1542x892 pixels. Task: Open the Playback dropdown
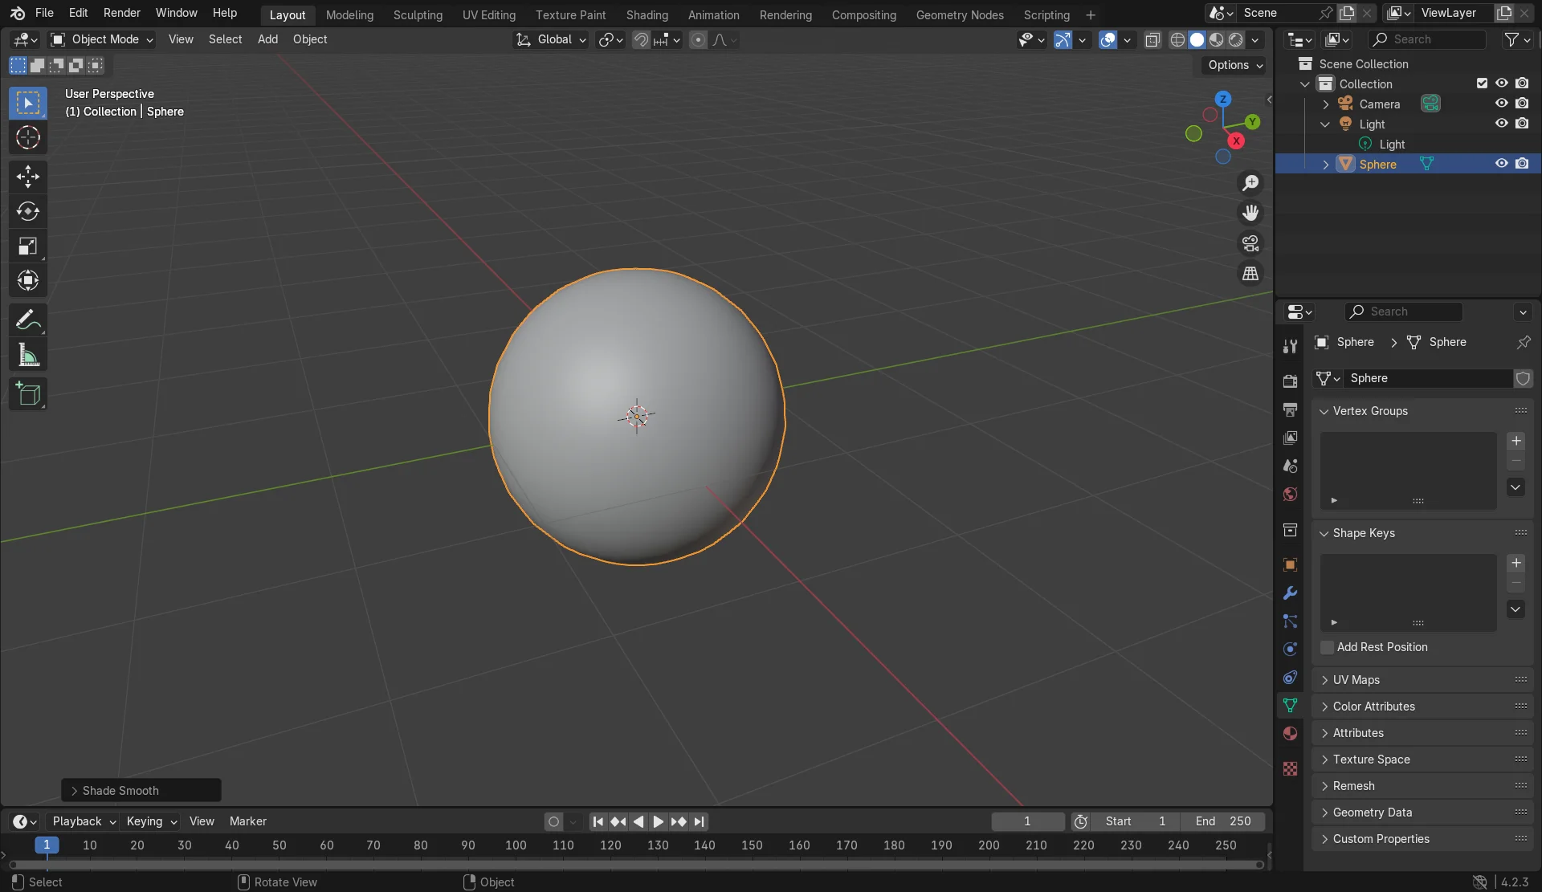pyautogui.click(x=84, y=821)
